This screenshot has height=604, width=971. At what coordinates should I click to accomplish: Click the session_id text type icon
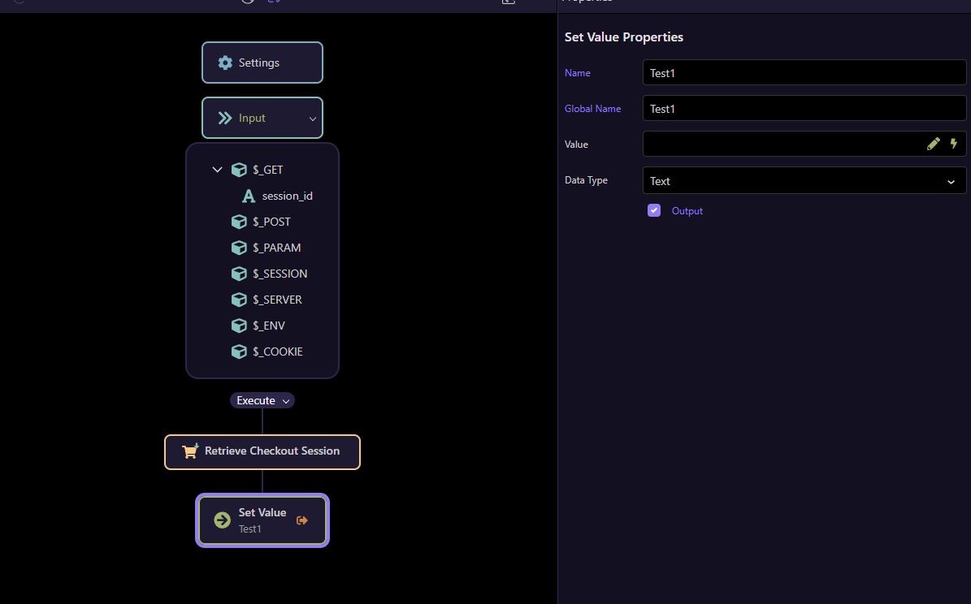249,196
